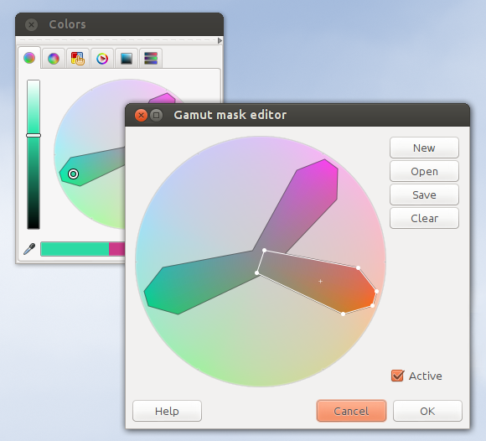Select the HCY wheel color tab
The height and width of the screenshot is (441, 486).
pyautogui.click(x=29, y=58)
